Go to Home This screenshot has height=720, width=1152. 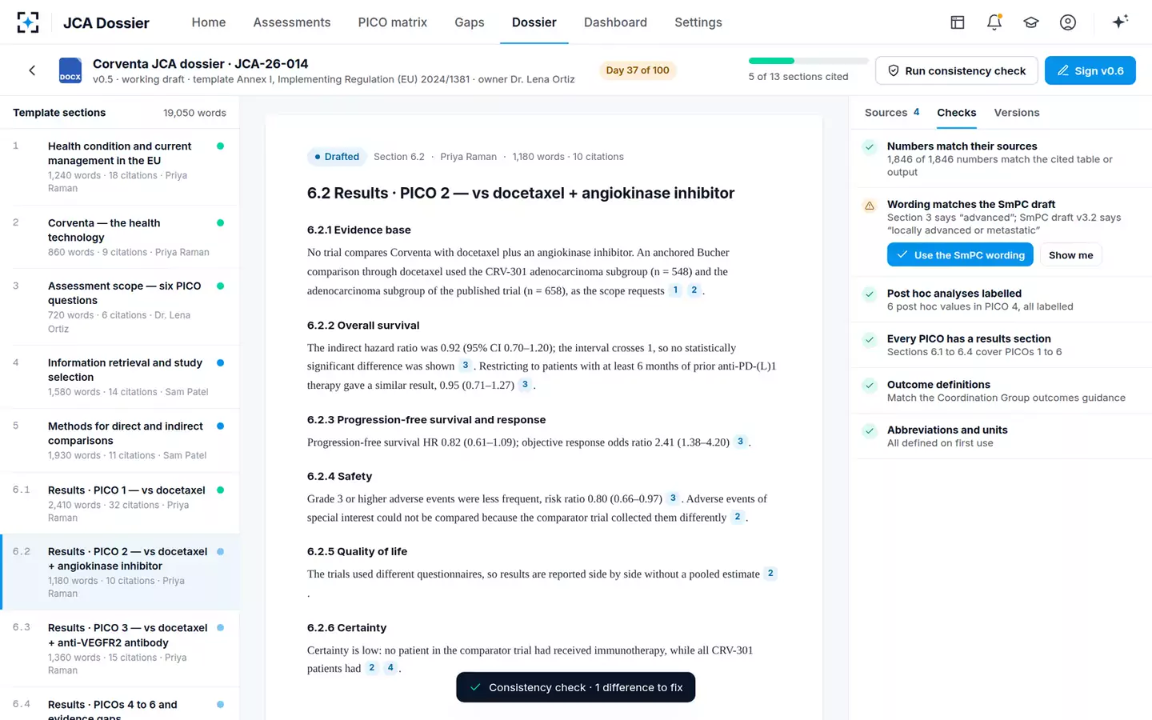point(209,22)
